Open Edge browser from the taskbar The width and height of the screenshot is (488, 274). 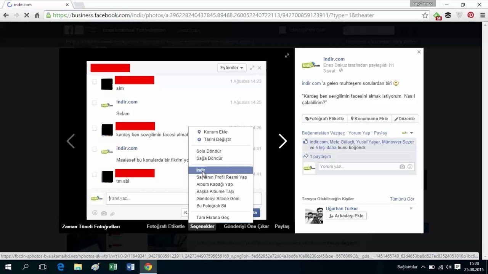click(61, 267)
